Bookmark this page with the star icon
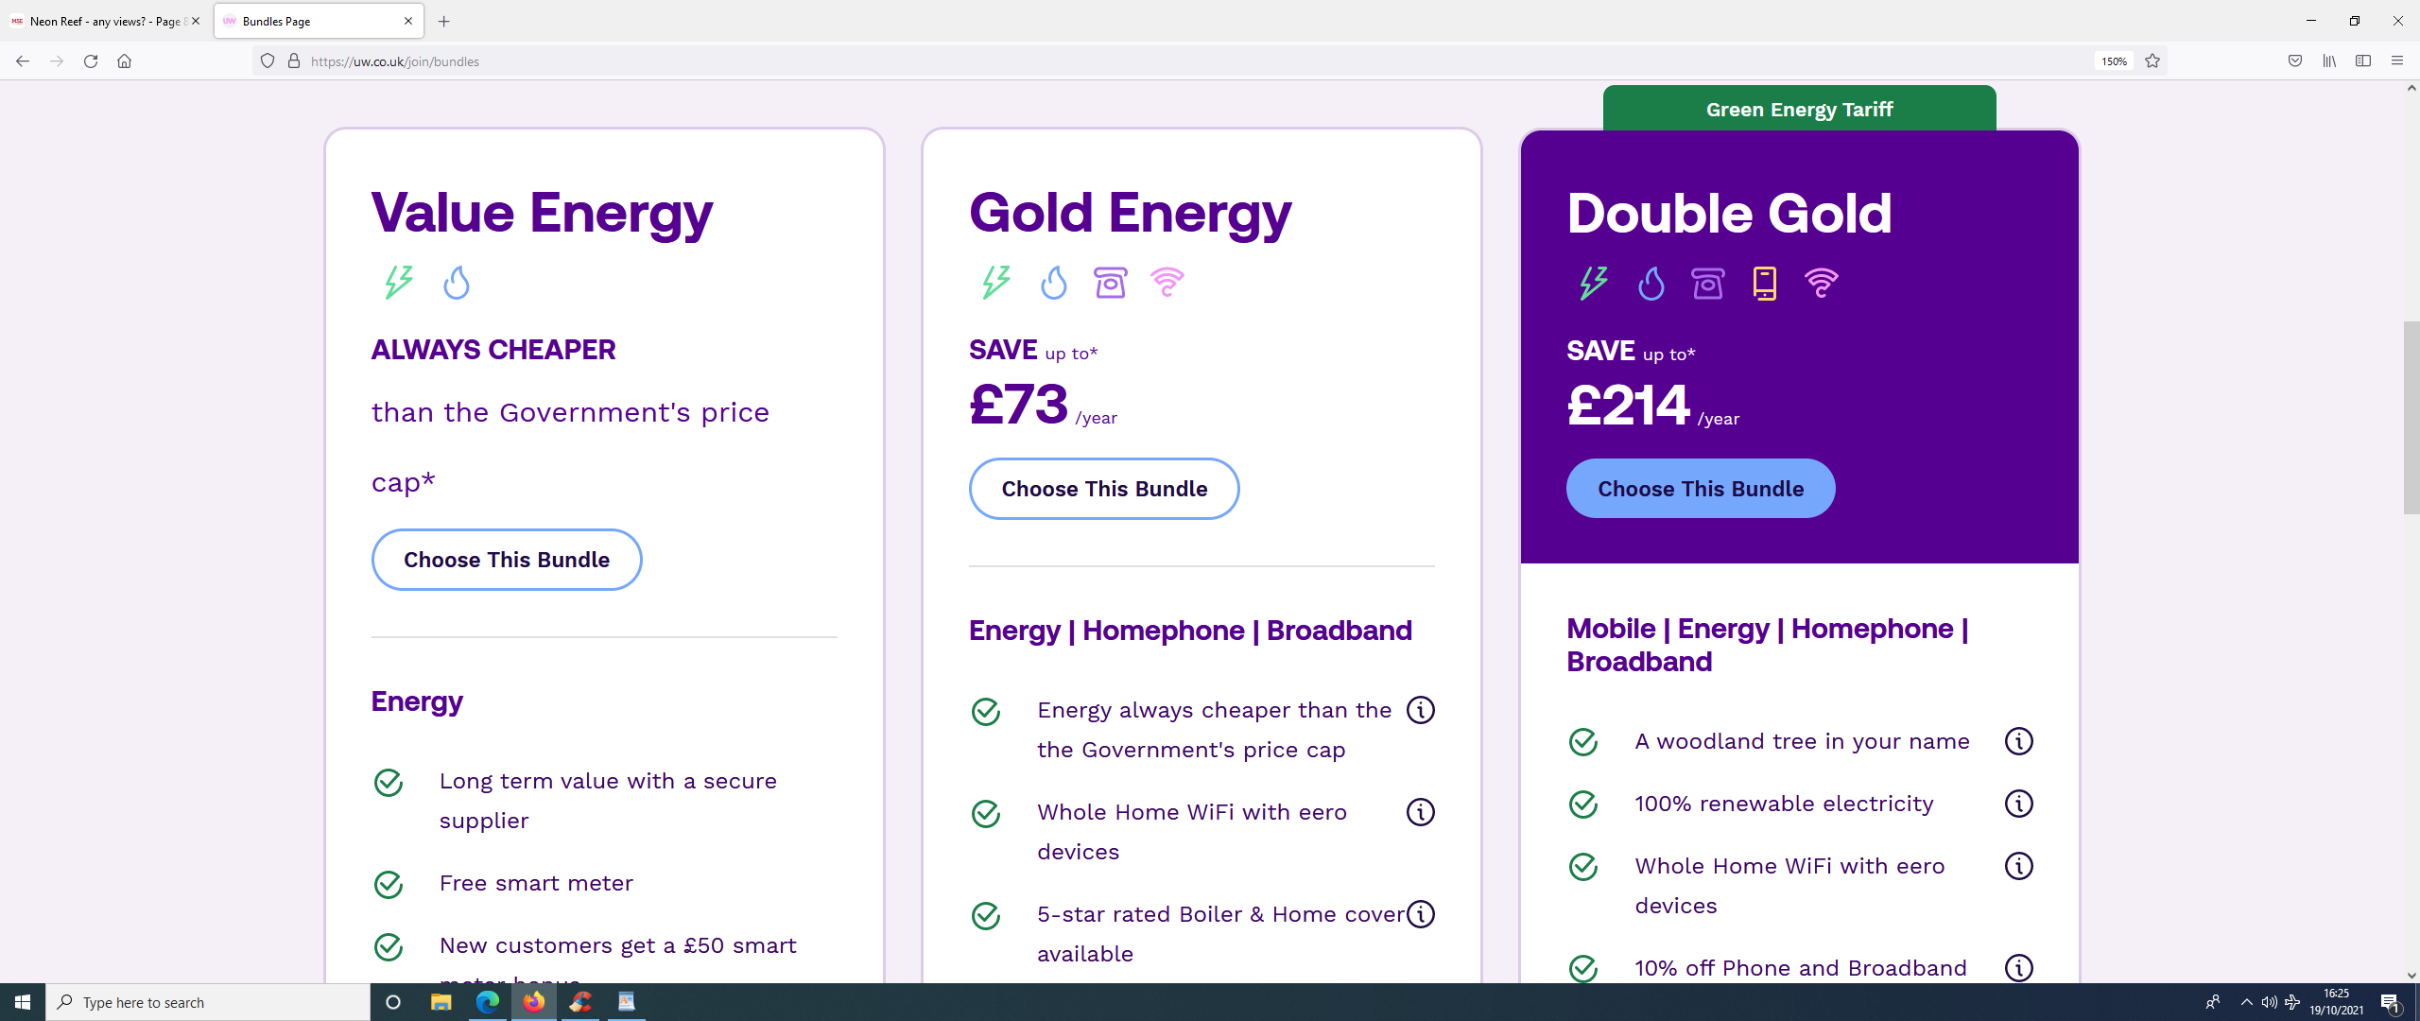Image resolution: width=2420 pixels, height=1021 pixels. [2152, 61]
